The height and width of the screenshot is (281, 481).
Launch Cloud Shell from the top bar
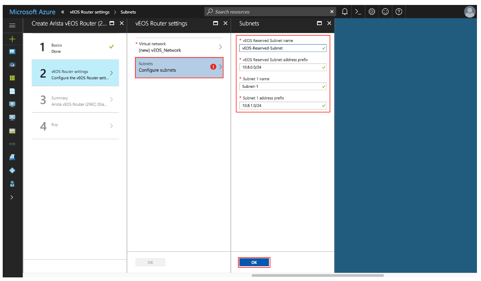point(358,12)
